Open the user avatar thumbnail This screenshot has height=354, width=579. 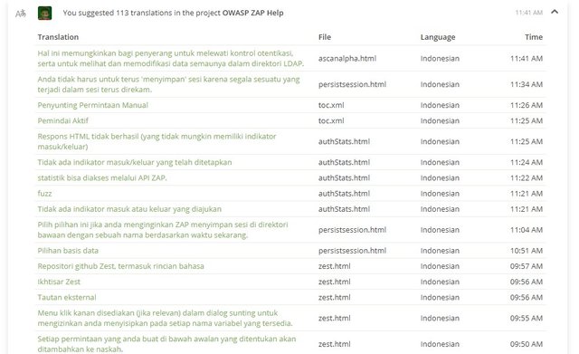(44, 14)
